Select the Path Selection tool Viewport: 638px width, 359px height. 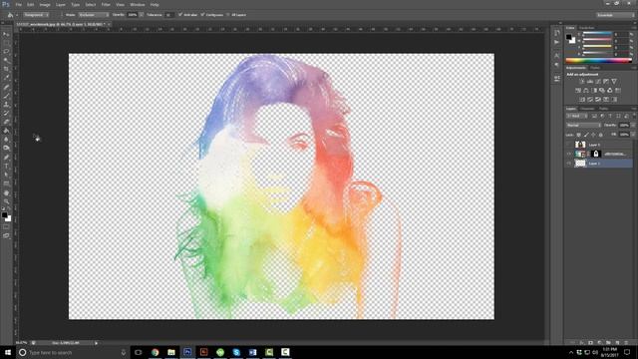[6, 175]
